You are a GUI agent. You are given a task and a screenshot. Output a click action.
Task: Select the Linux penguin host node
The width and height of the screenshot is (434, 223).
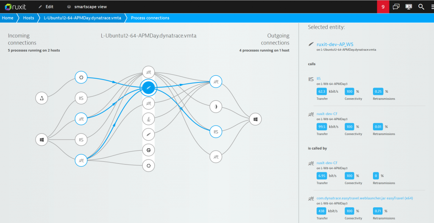pos(42,98)
